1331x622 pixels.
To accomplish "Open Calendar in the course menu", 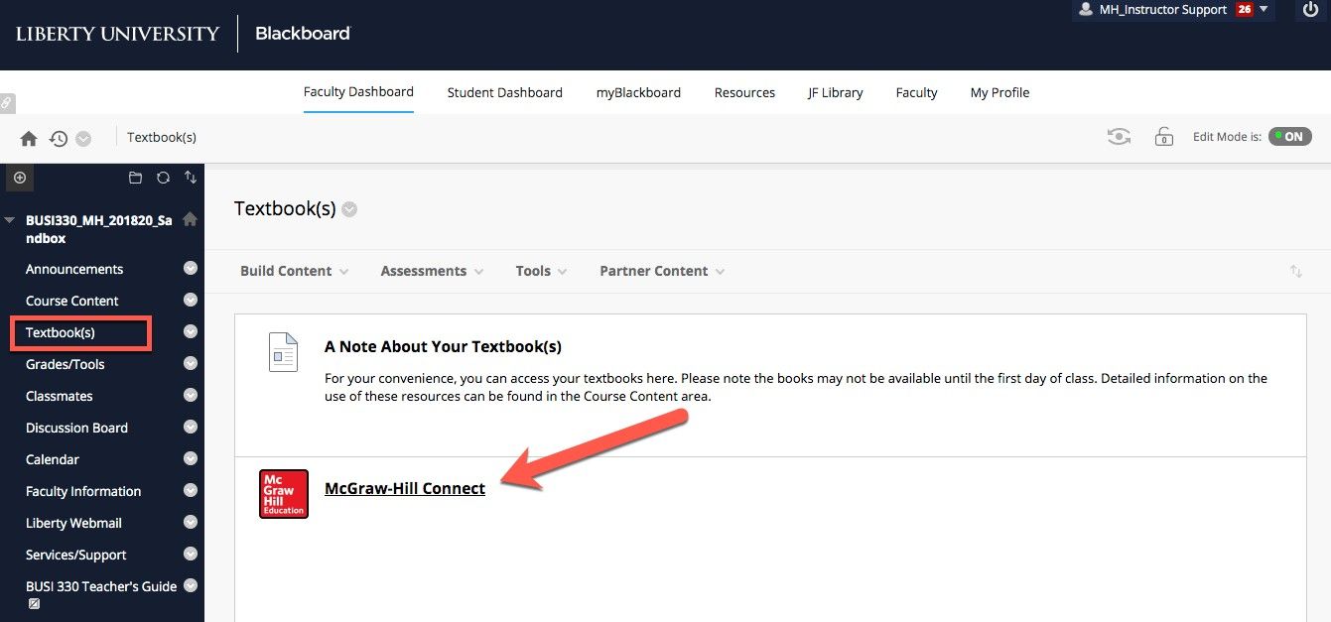I will 53,459.
